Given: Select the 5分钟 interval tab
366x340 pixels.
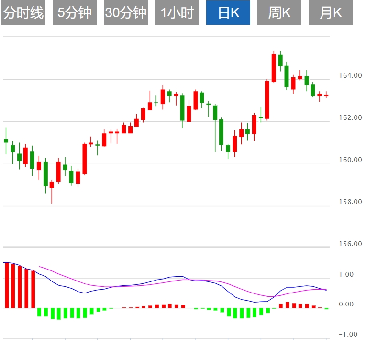Looking at the screenshot, I should click(75, 12).
